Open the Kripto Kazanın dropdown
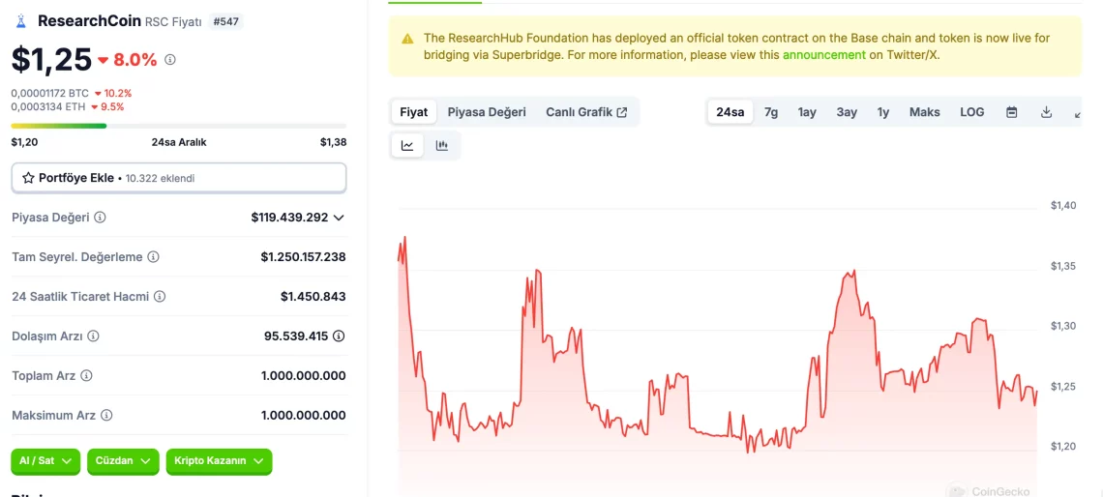This screenshot has width=1103, height=497. pyautogui.click(x=219, y=461)
